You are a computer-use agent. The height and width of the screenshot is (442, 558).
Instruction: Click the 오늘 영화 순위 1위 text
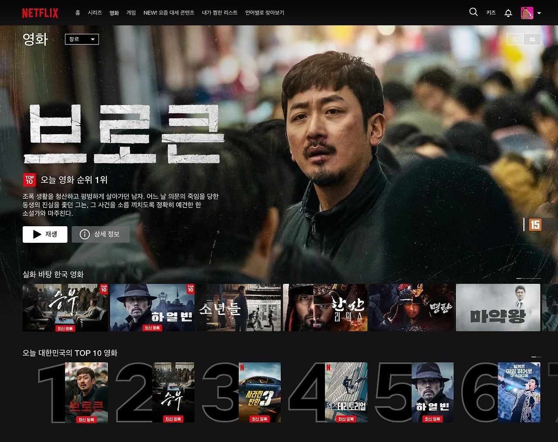click(74, 180)
